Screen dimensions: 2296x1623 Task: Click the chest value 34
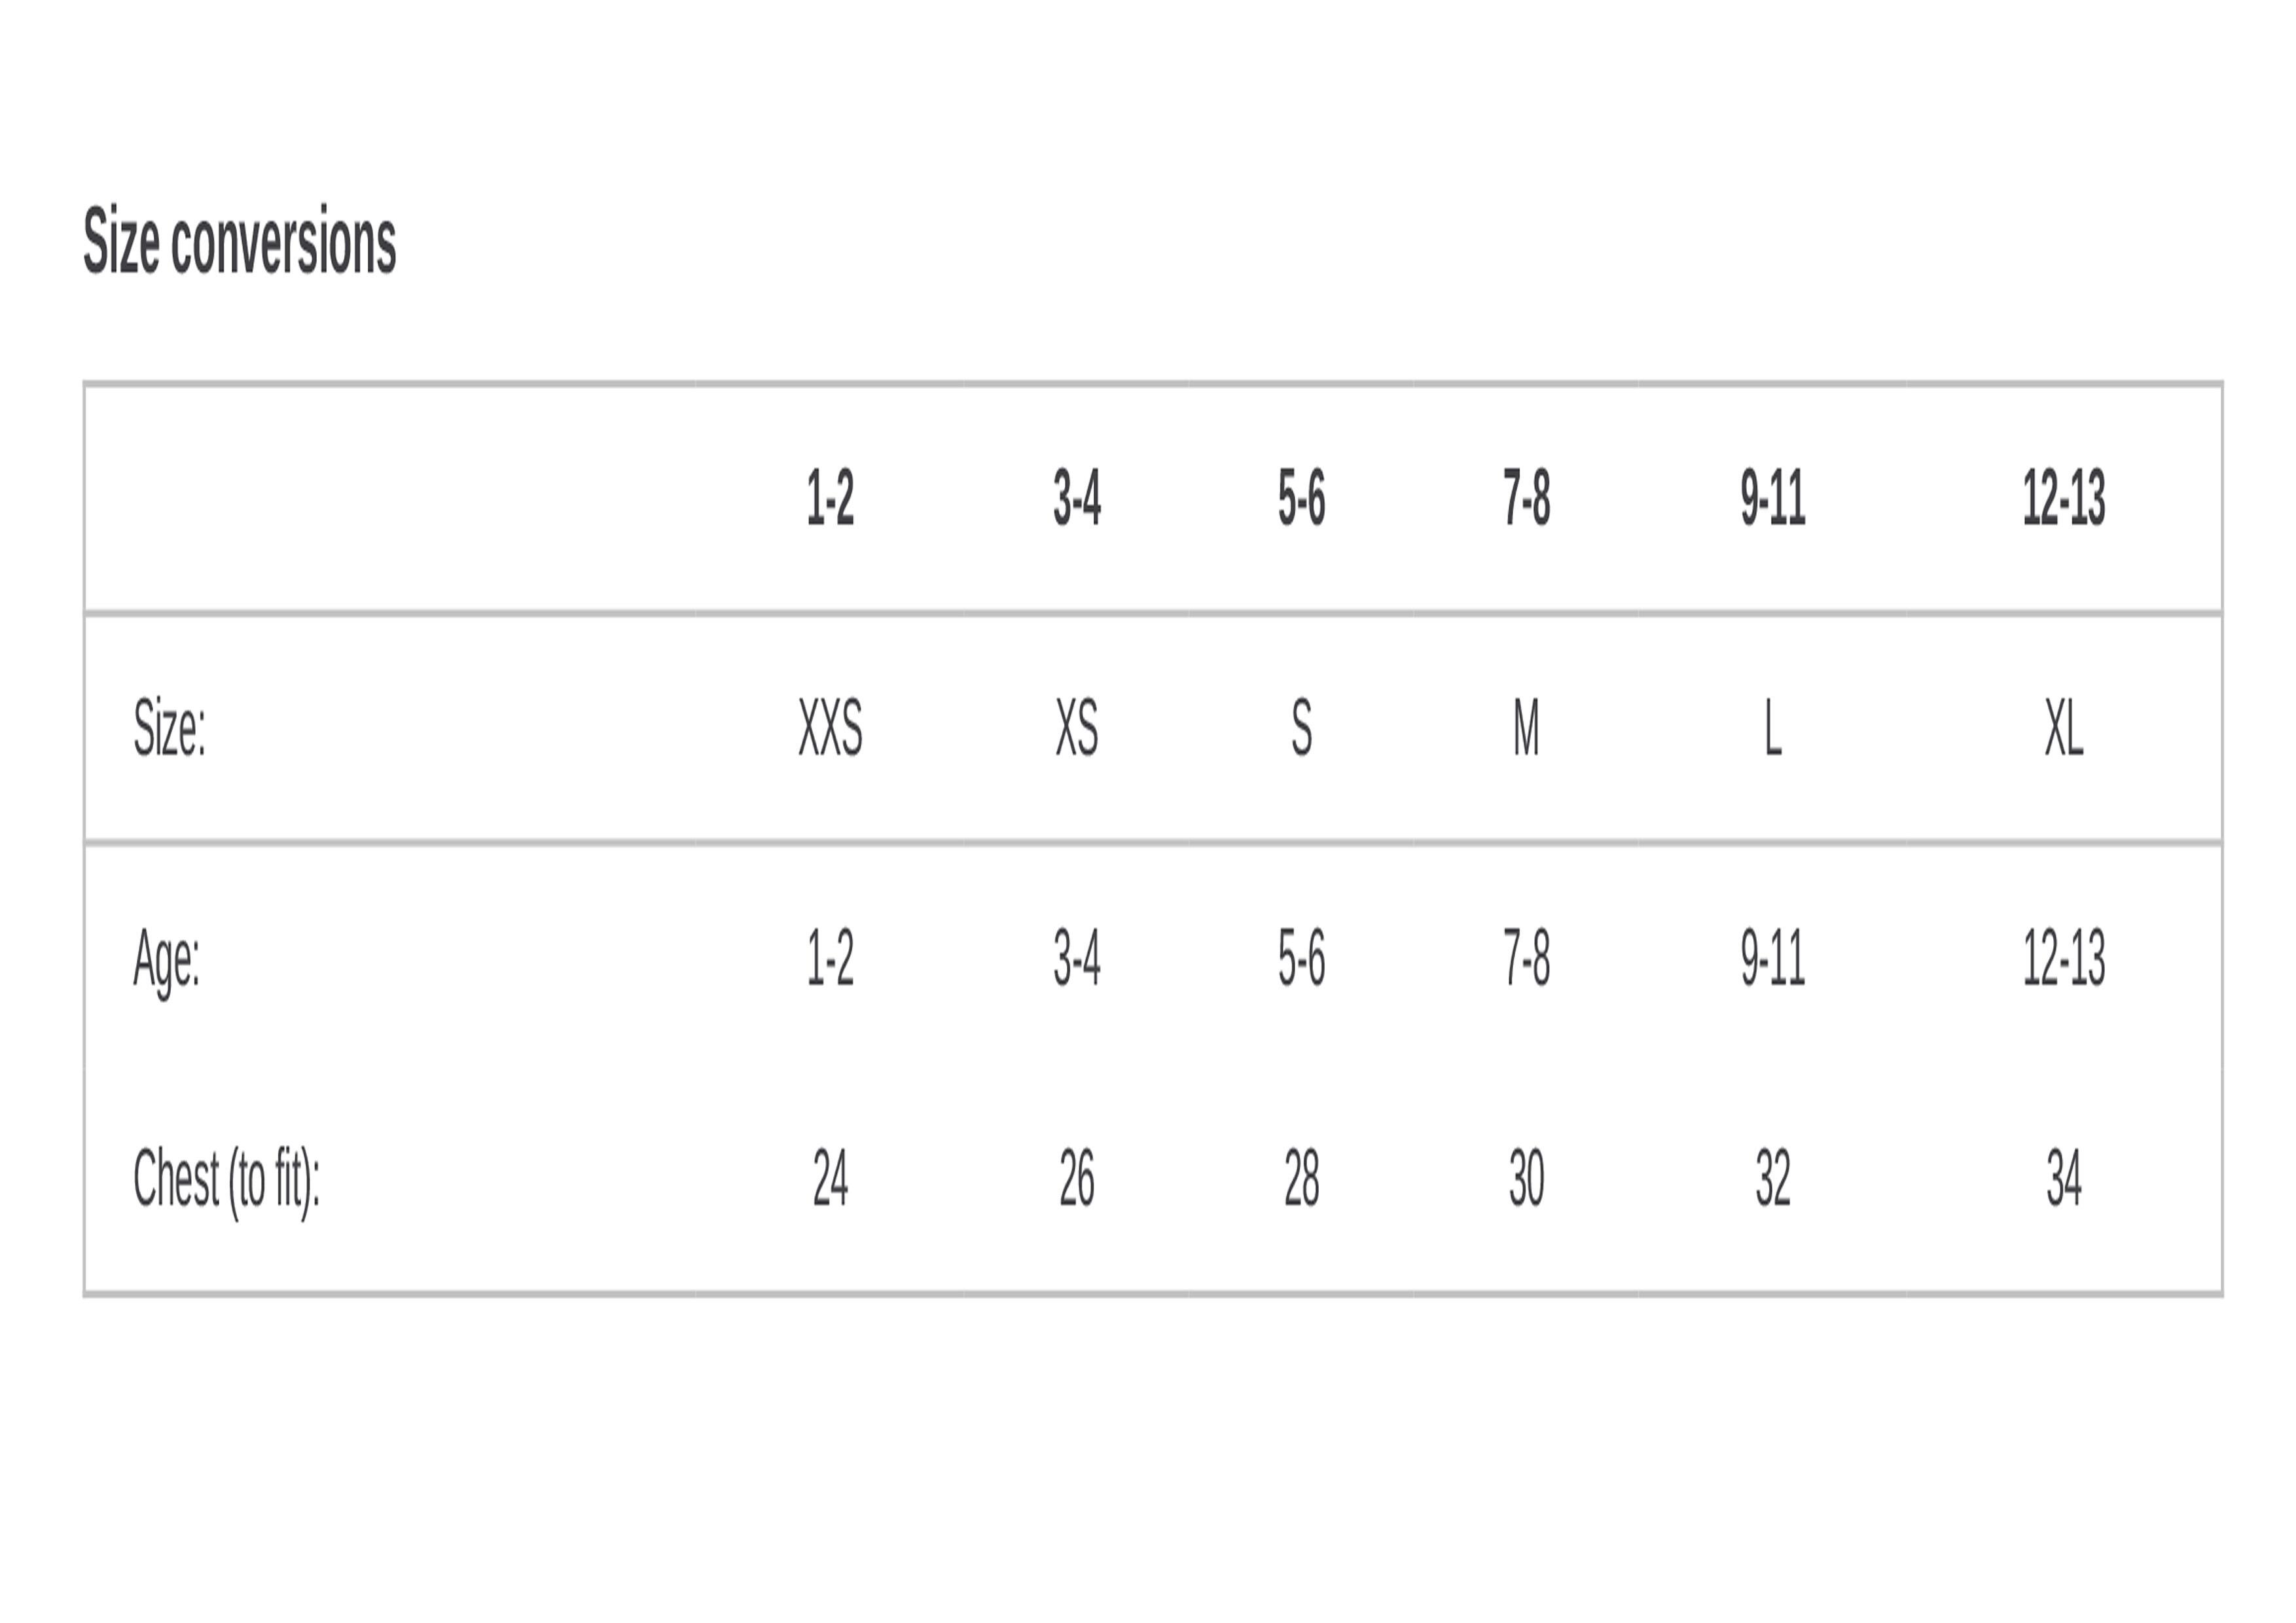tap(2064, 1178)
